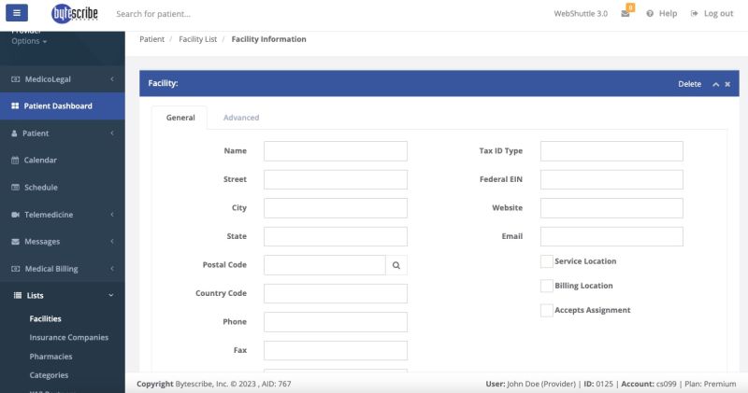This screenshot has width=748, height=393.
Task: Check the Accepts Assignment checkbox
Action: 546,310
